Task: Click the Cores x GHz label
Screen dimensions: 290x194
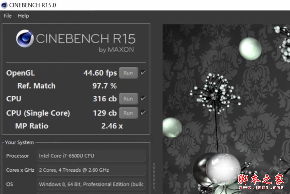Action: pos(20,170)
